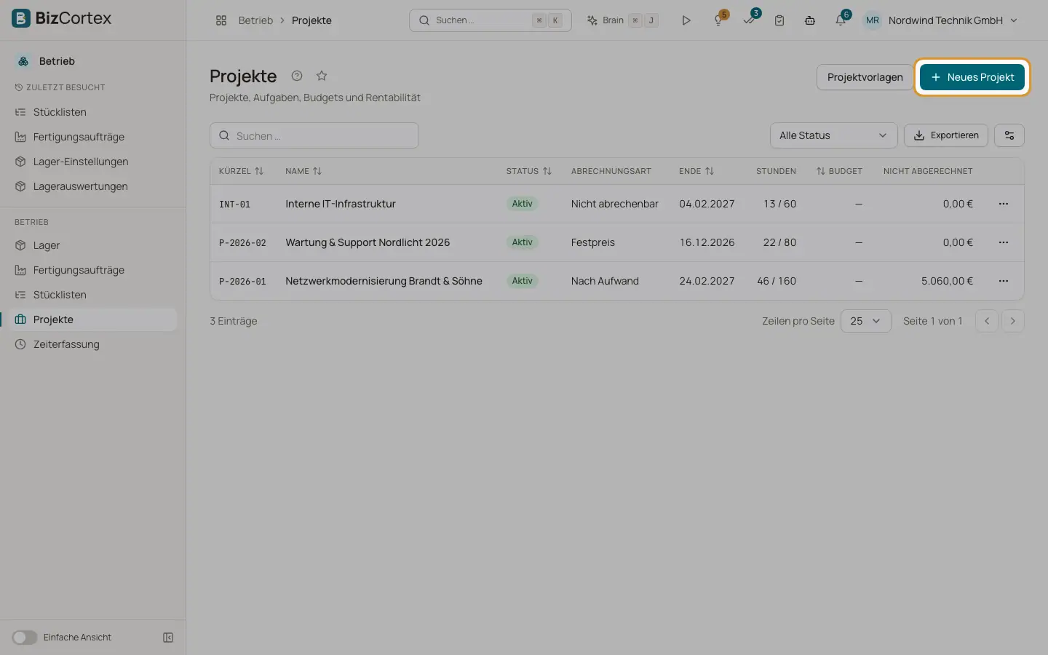1048x655 pixels.
Task: Click the clipboard icon in top bar
Action: tap(779, 20)
